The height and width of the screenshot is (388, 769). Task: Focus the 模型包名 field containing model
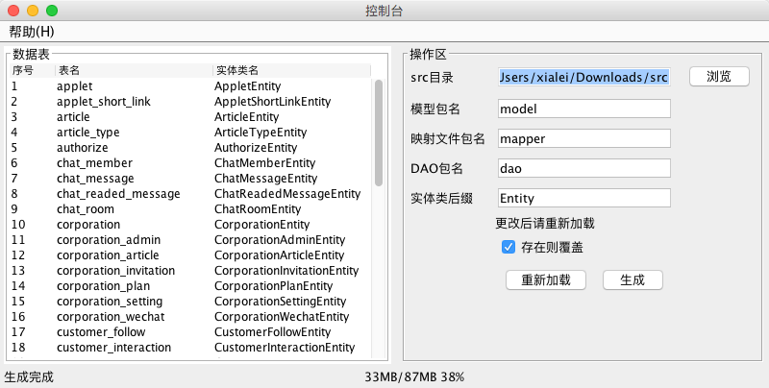583,109
